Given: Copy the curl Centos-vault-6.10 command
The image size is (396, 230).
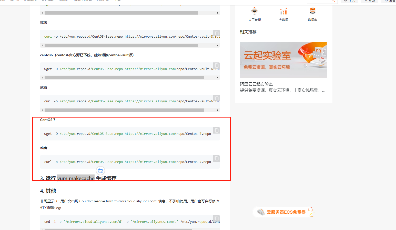Looking at the screenshot, I should click(217, 98).
